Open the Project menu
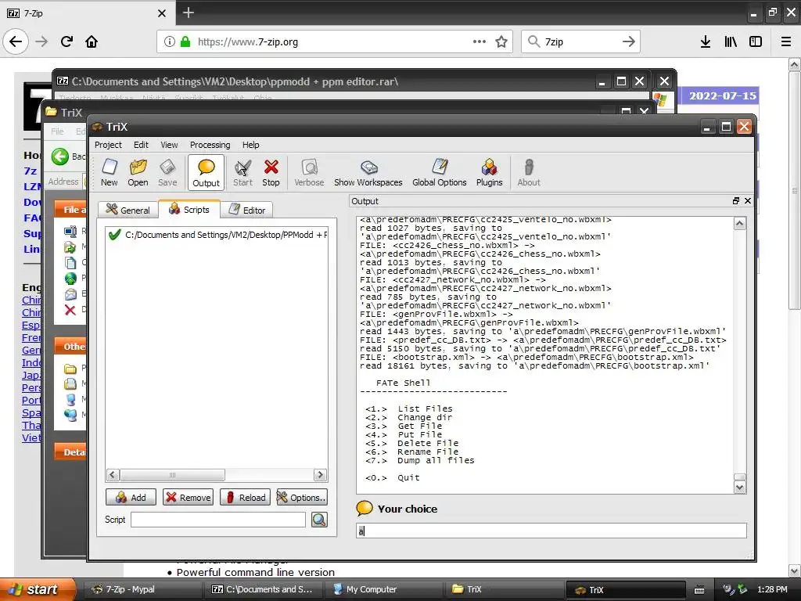801x601 pixels. (108, 145)
